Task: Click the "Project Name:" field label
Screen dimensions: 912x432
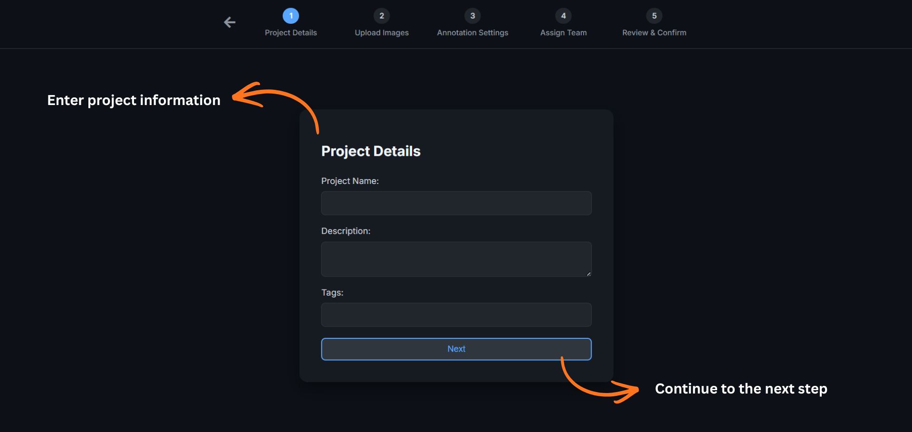Action: pyautogui.click(x=350, y=181)
